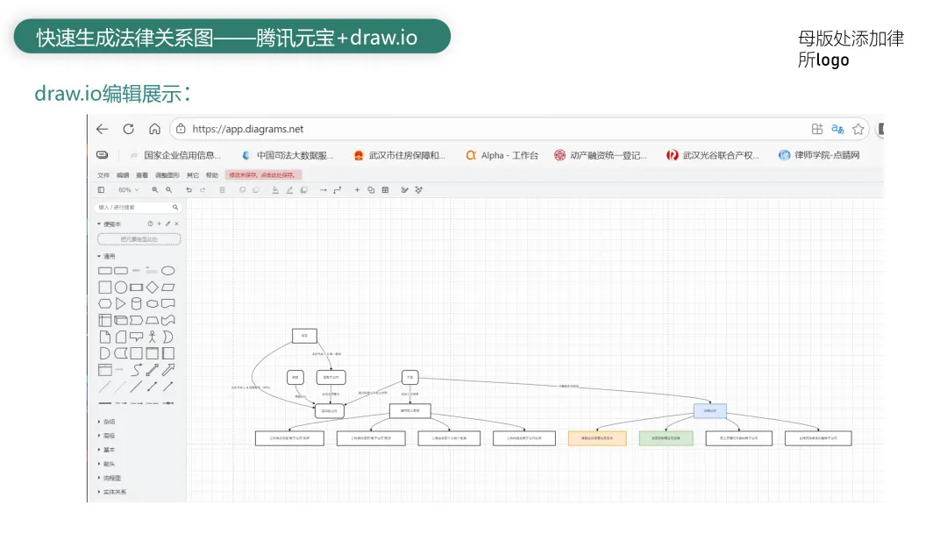Click the insert plus icon

[357, 190]
